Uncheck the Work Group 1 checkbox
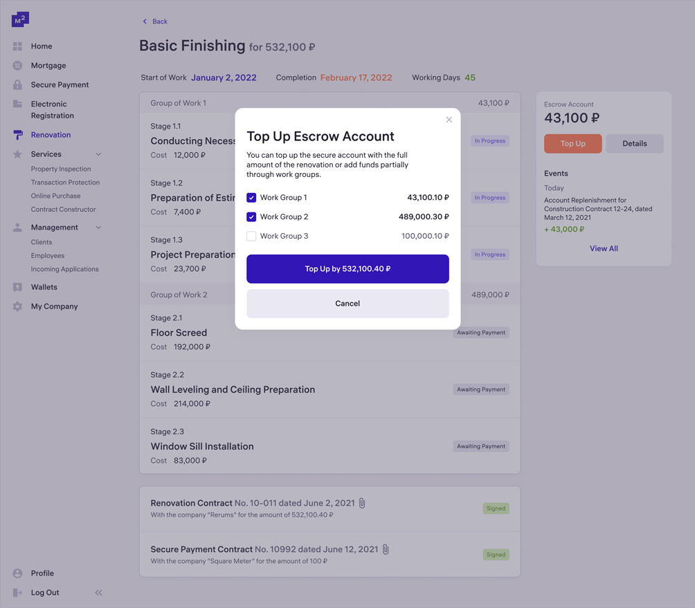This screenshot has width=695, height=608. pyautogui.click(x=251, y=198)
